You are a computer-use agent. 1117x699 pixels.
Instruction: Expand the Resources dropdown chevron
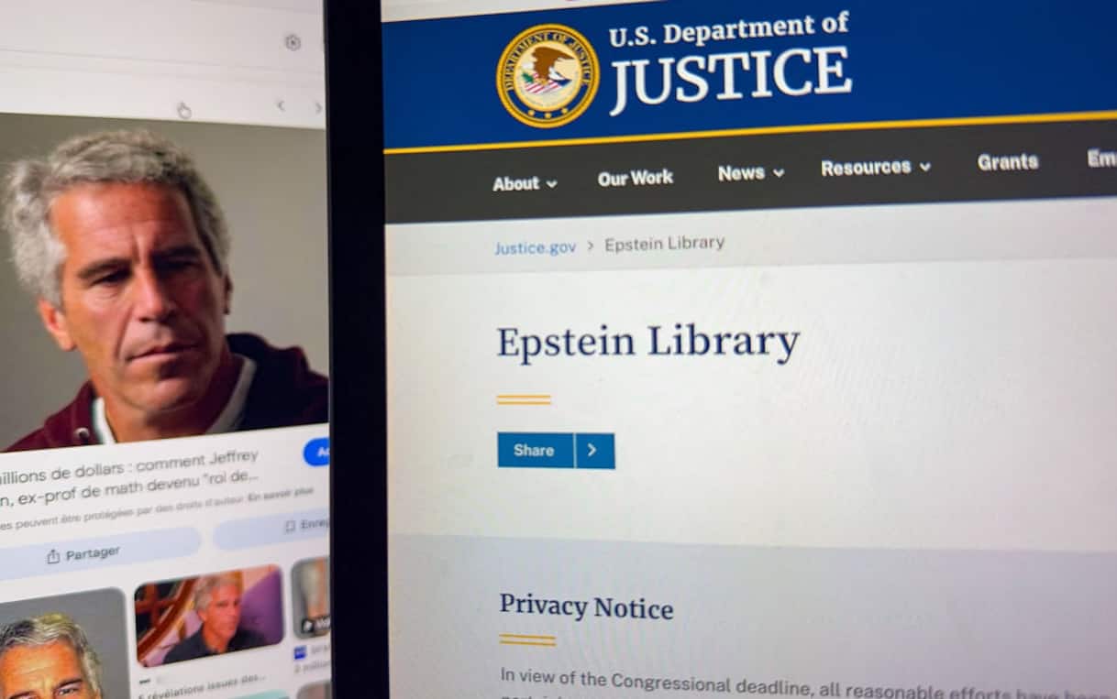pyautogui.click(x=925, y=167)
